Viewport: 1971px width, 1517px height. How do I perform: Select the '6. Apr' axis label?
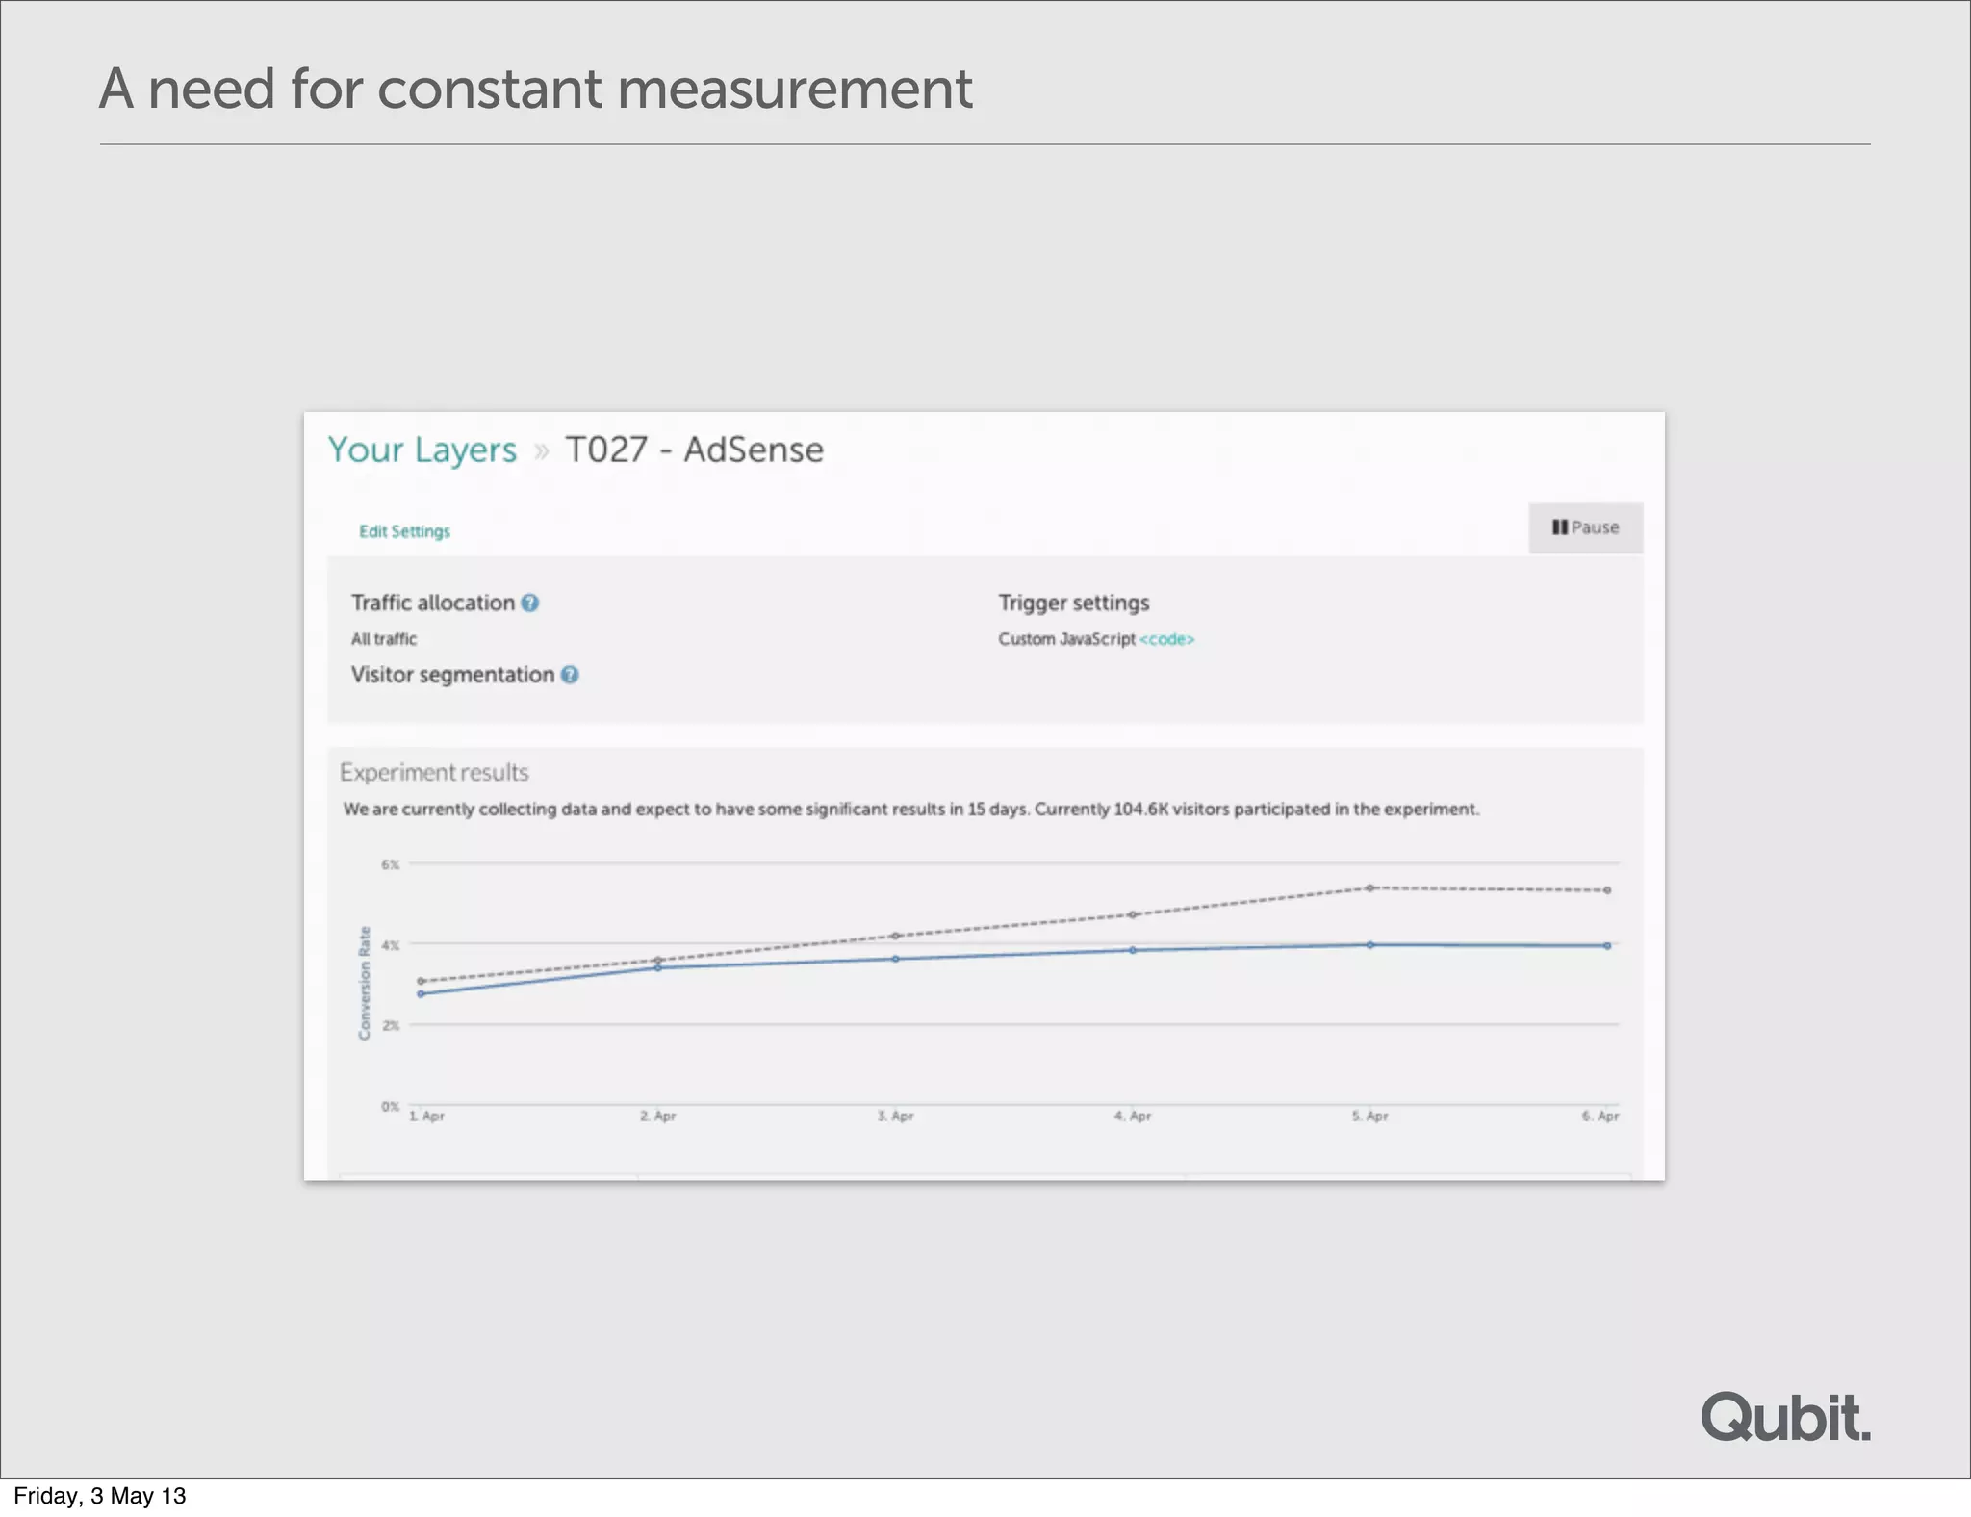click(x=1600, y=1117)
